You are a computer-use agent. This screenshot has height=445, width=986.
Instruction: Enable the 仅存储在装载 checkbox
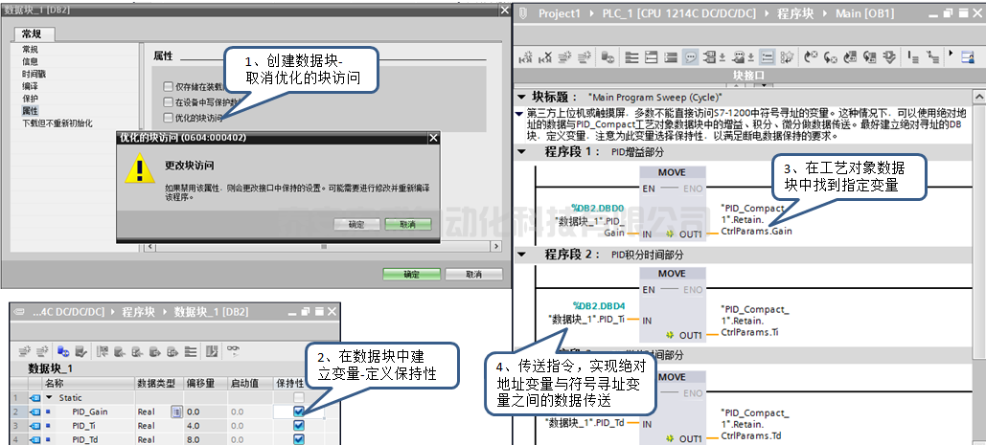tap(169, 86)
